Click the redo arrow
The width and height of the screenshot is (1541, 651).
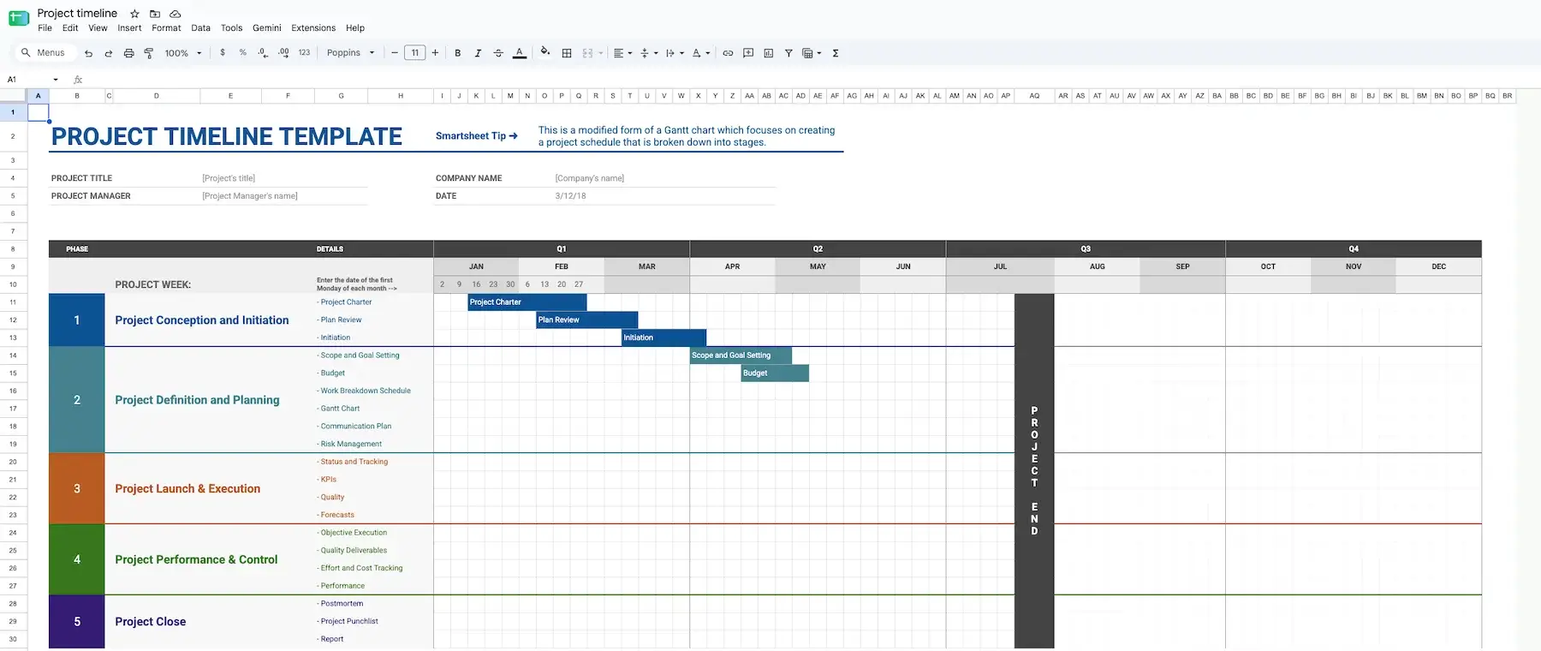pos(109,53)
